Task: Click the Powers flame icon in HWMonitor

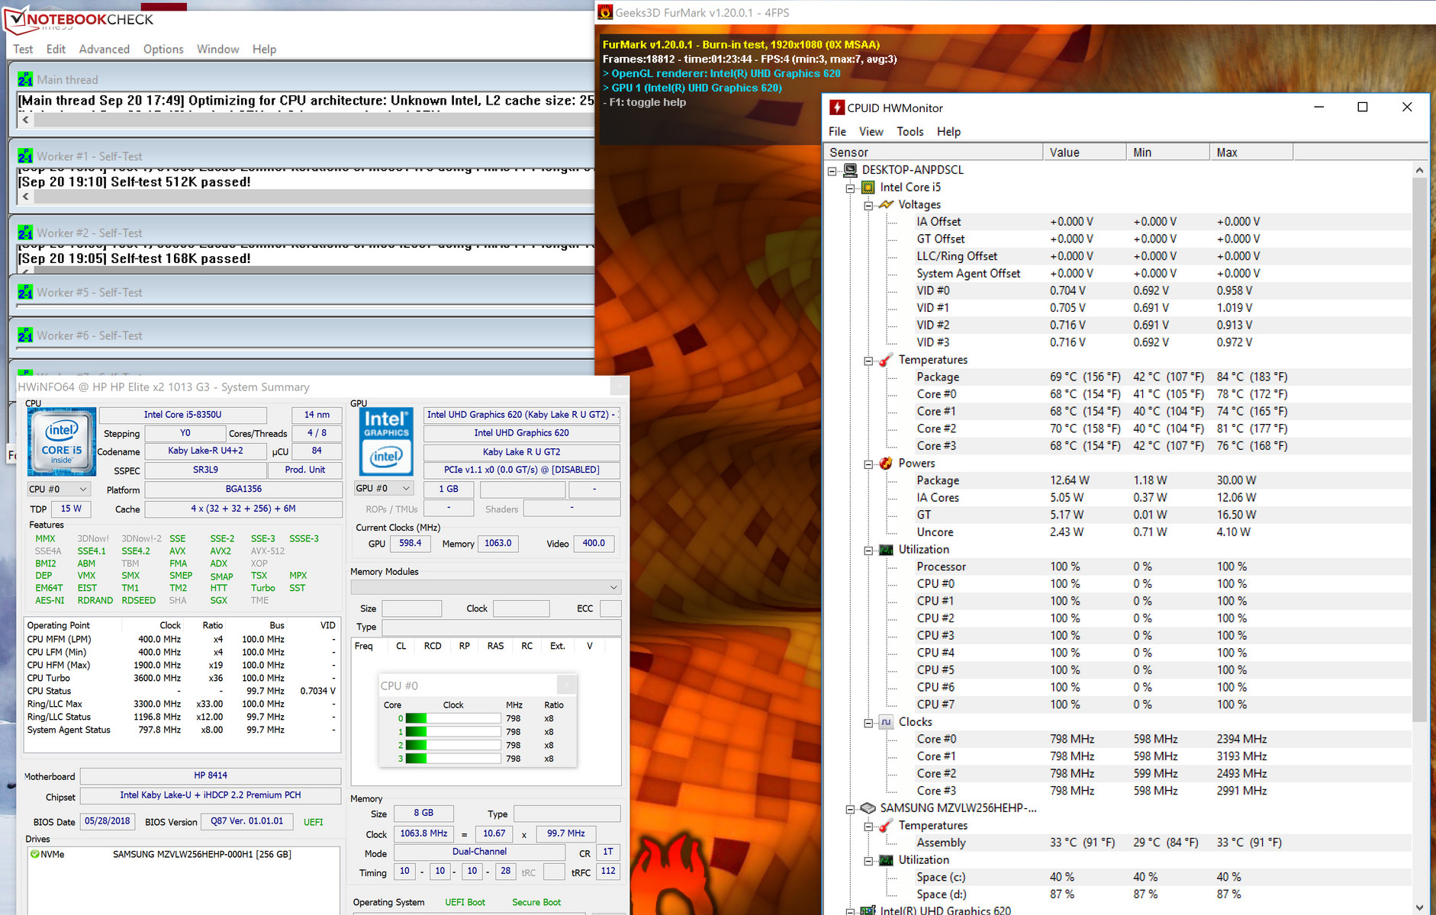Action: tap(886, 464)
